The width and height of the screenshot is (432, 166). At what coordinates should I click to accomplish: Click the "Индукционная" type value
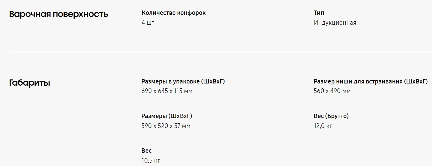(335, 23)
